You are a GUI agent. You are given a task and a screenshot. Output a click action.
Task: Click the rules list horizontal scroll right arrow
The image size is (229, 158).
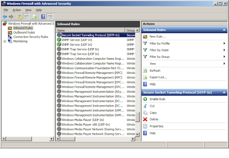pos(133,139)
